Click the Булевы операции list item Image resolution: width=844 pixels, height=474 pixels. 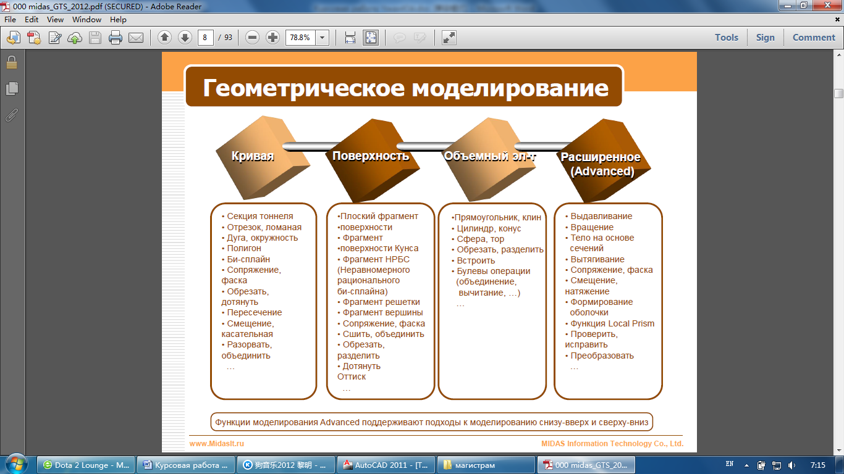point(491,271)
